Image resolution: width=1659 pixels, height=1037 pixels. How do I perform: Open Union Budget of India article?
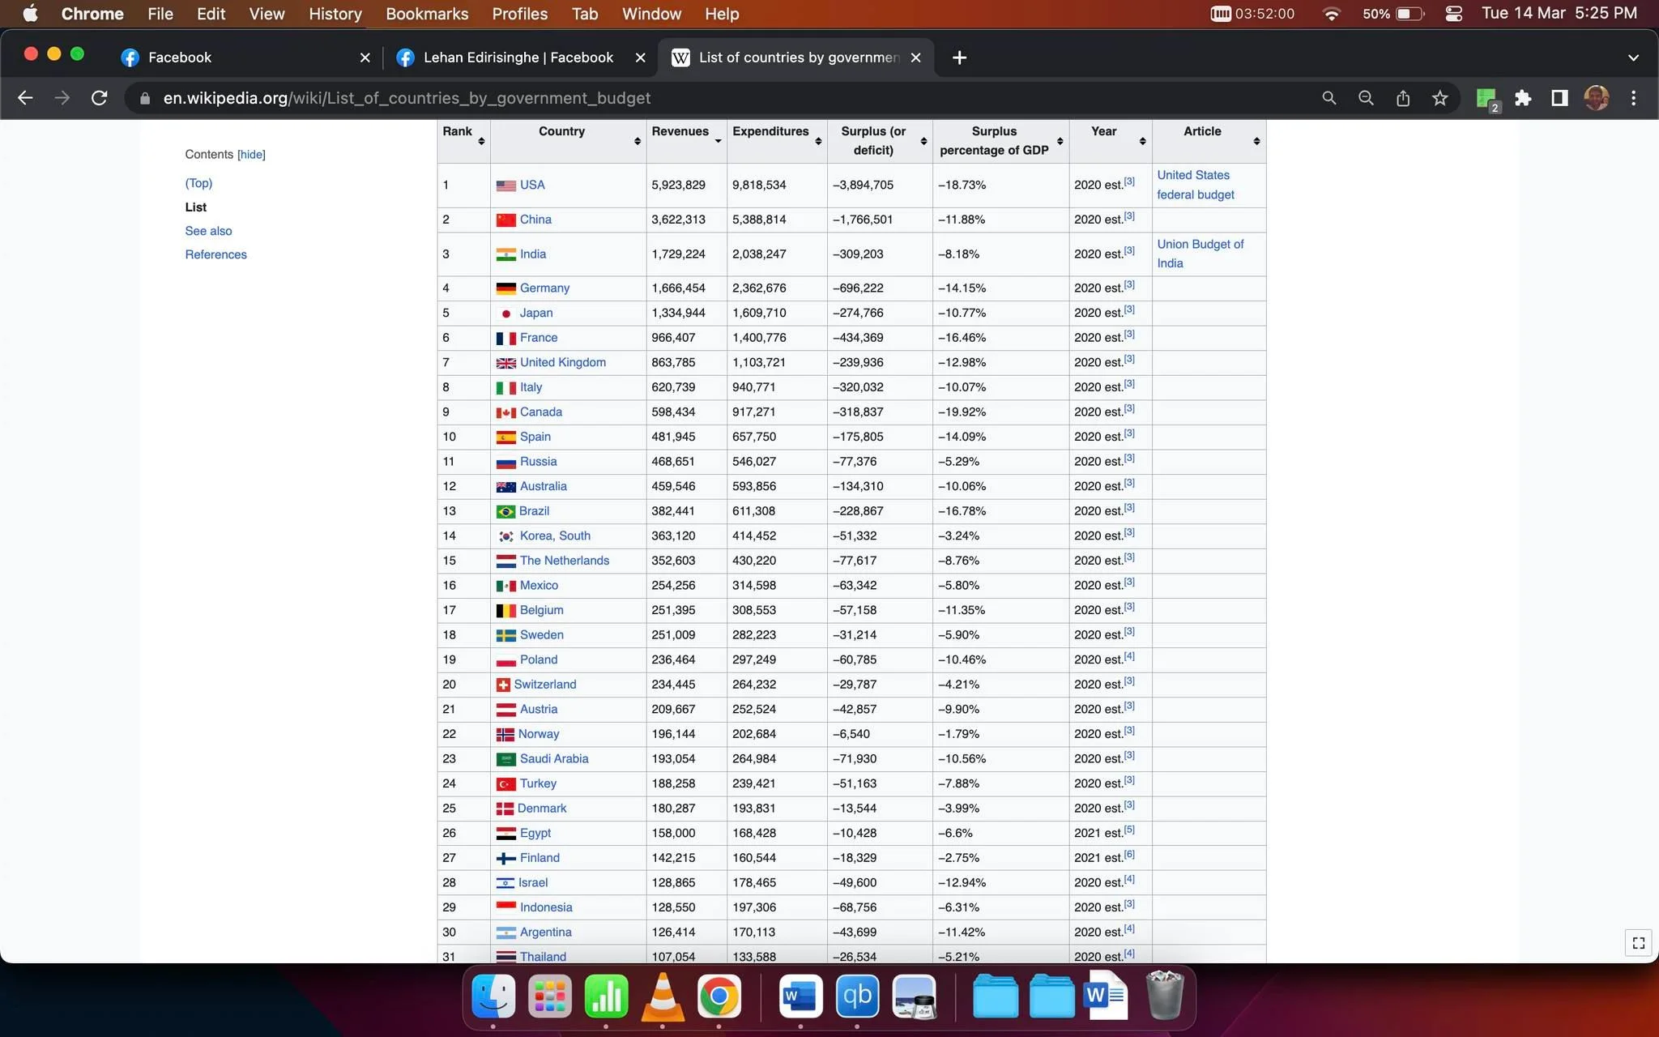click(x=1200, y=254)
